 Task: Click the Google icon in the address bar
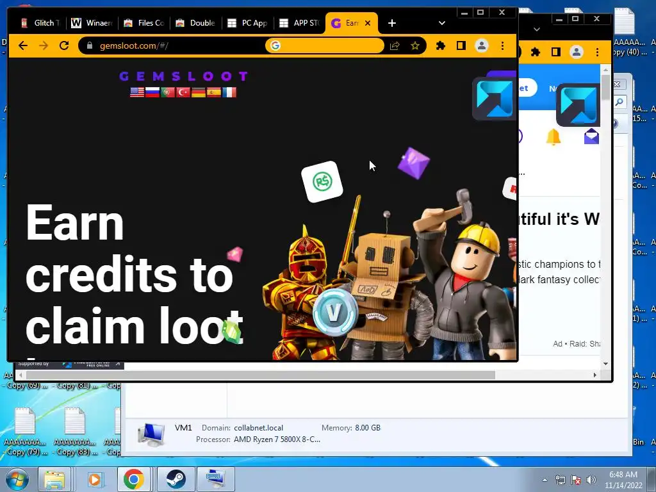[275, 45]
